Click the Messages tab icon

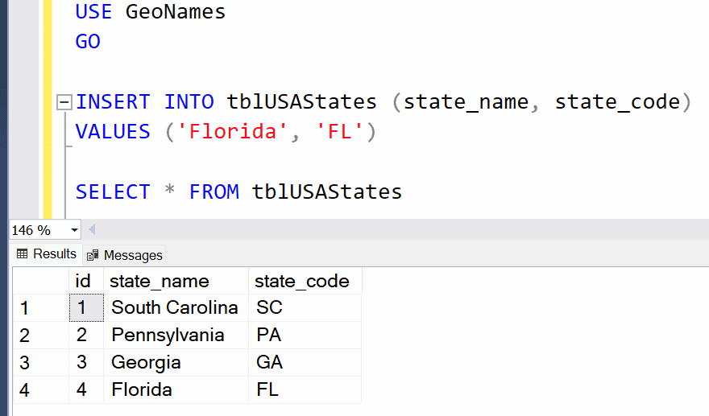click(x=93, y=255)
